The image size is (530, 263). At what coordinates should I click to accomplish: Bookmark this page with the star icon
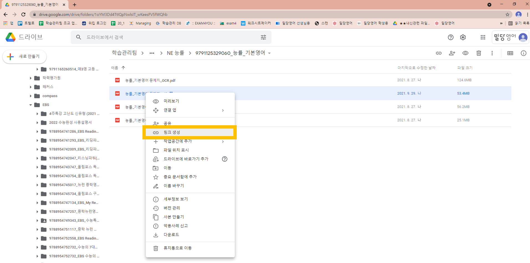507,14
